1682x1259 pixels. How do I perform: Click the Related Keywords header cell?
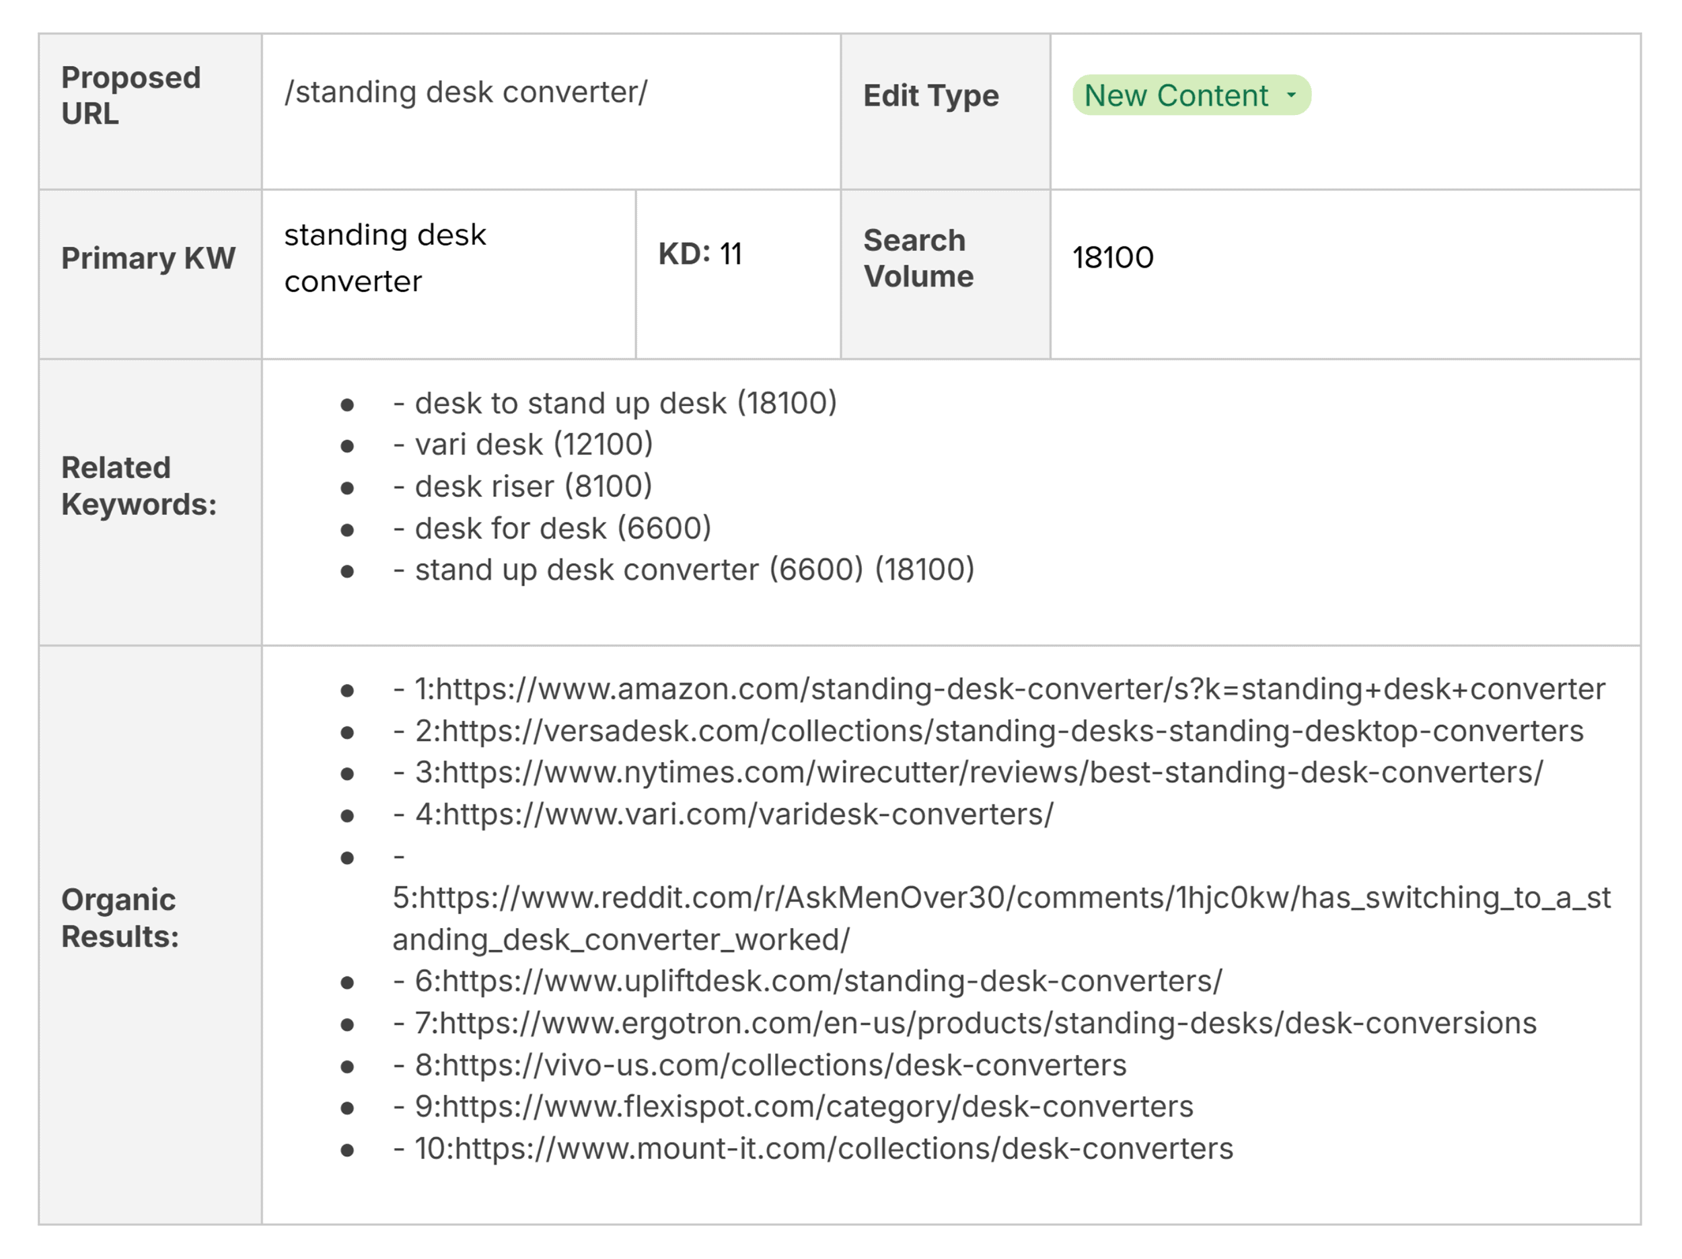139,485
